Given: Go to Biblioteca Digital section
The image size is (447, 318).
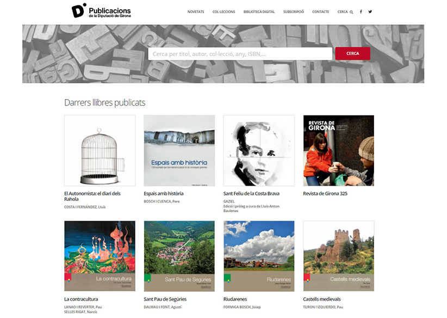Looking at the screenshot, I should [x=259, y=11].
